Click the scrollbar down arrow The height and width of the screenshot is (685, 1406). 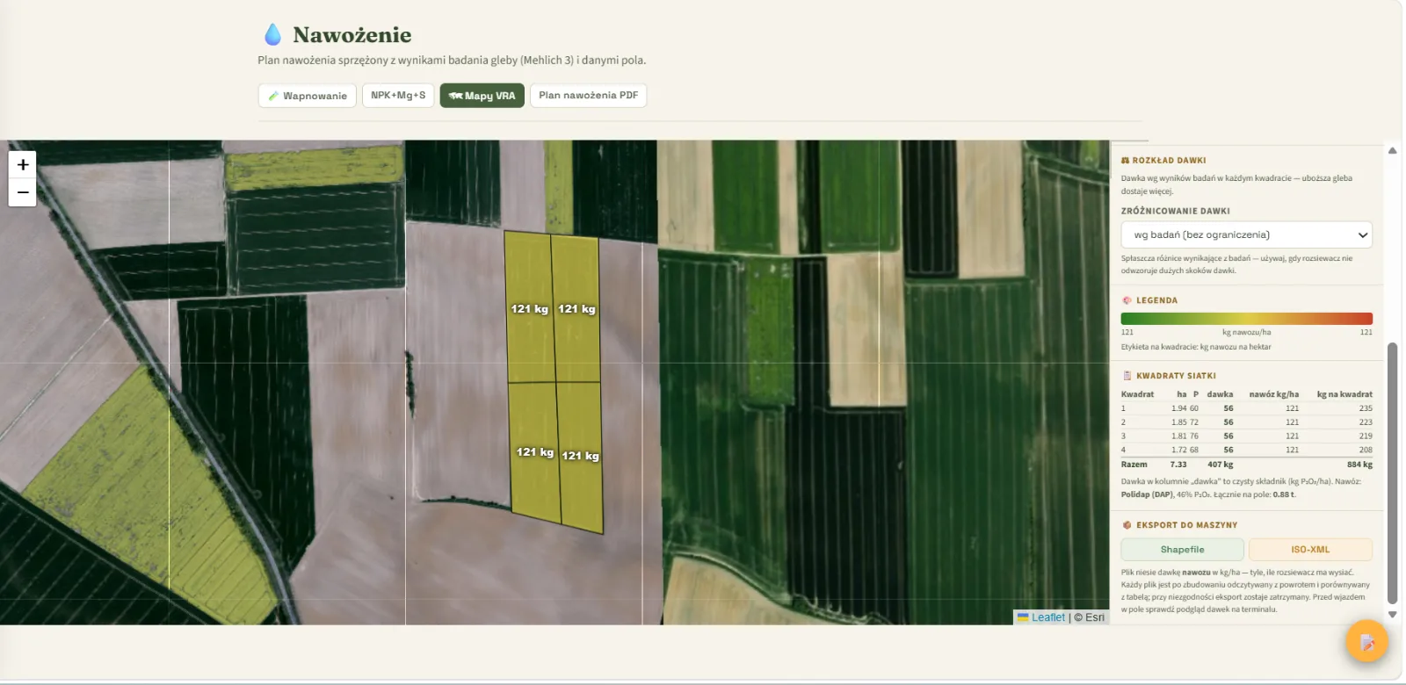click(1392, 615)
